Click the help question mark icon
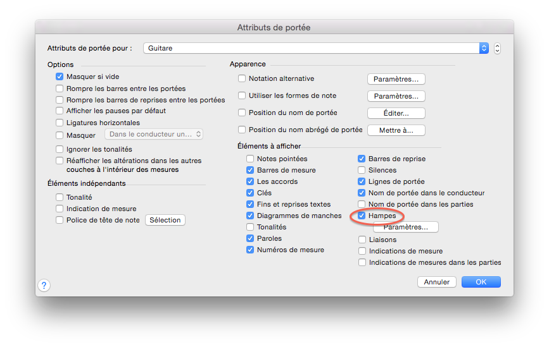 click(44, 285)
